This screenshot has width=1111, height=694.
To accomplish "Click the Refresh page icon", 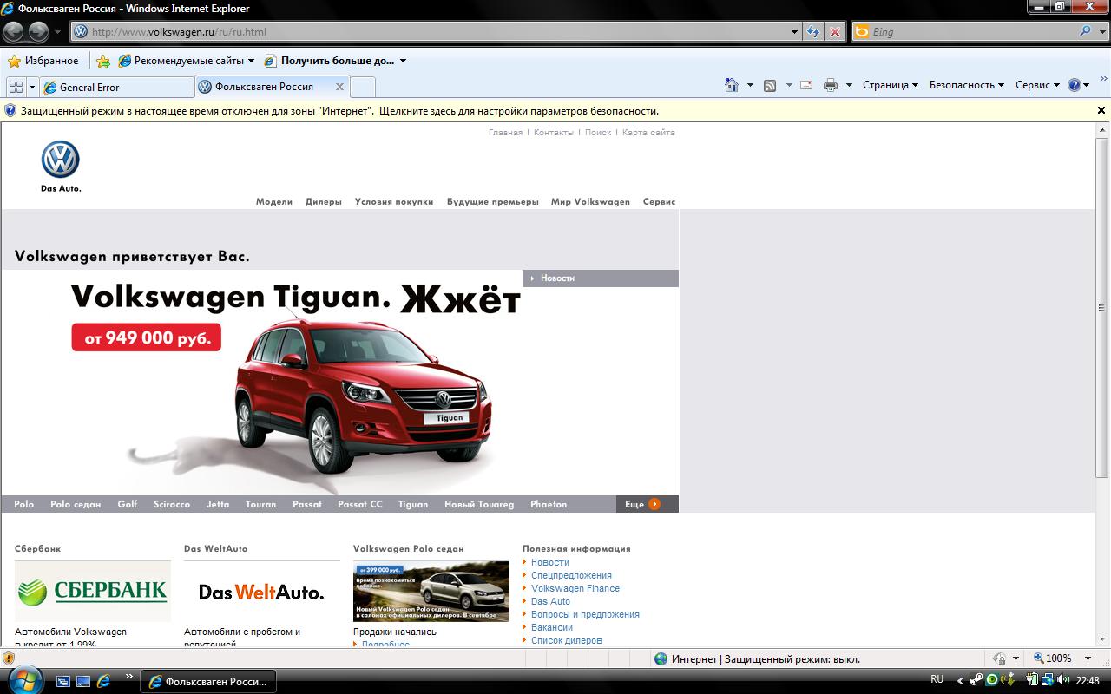I will point(812,32).
